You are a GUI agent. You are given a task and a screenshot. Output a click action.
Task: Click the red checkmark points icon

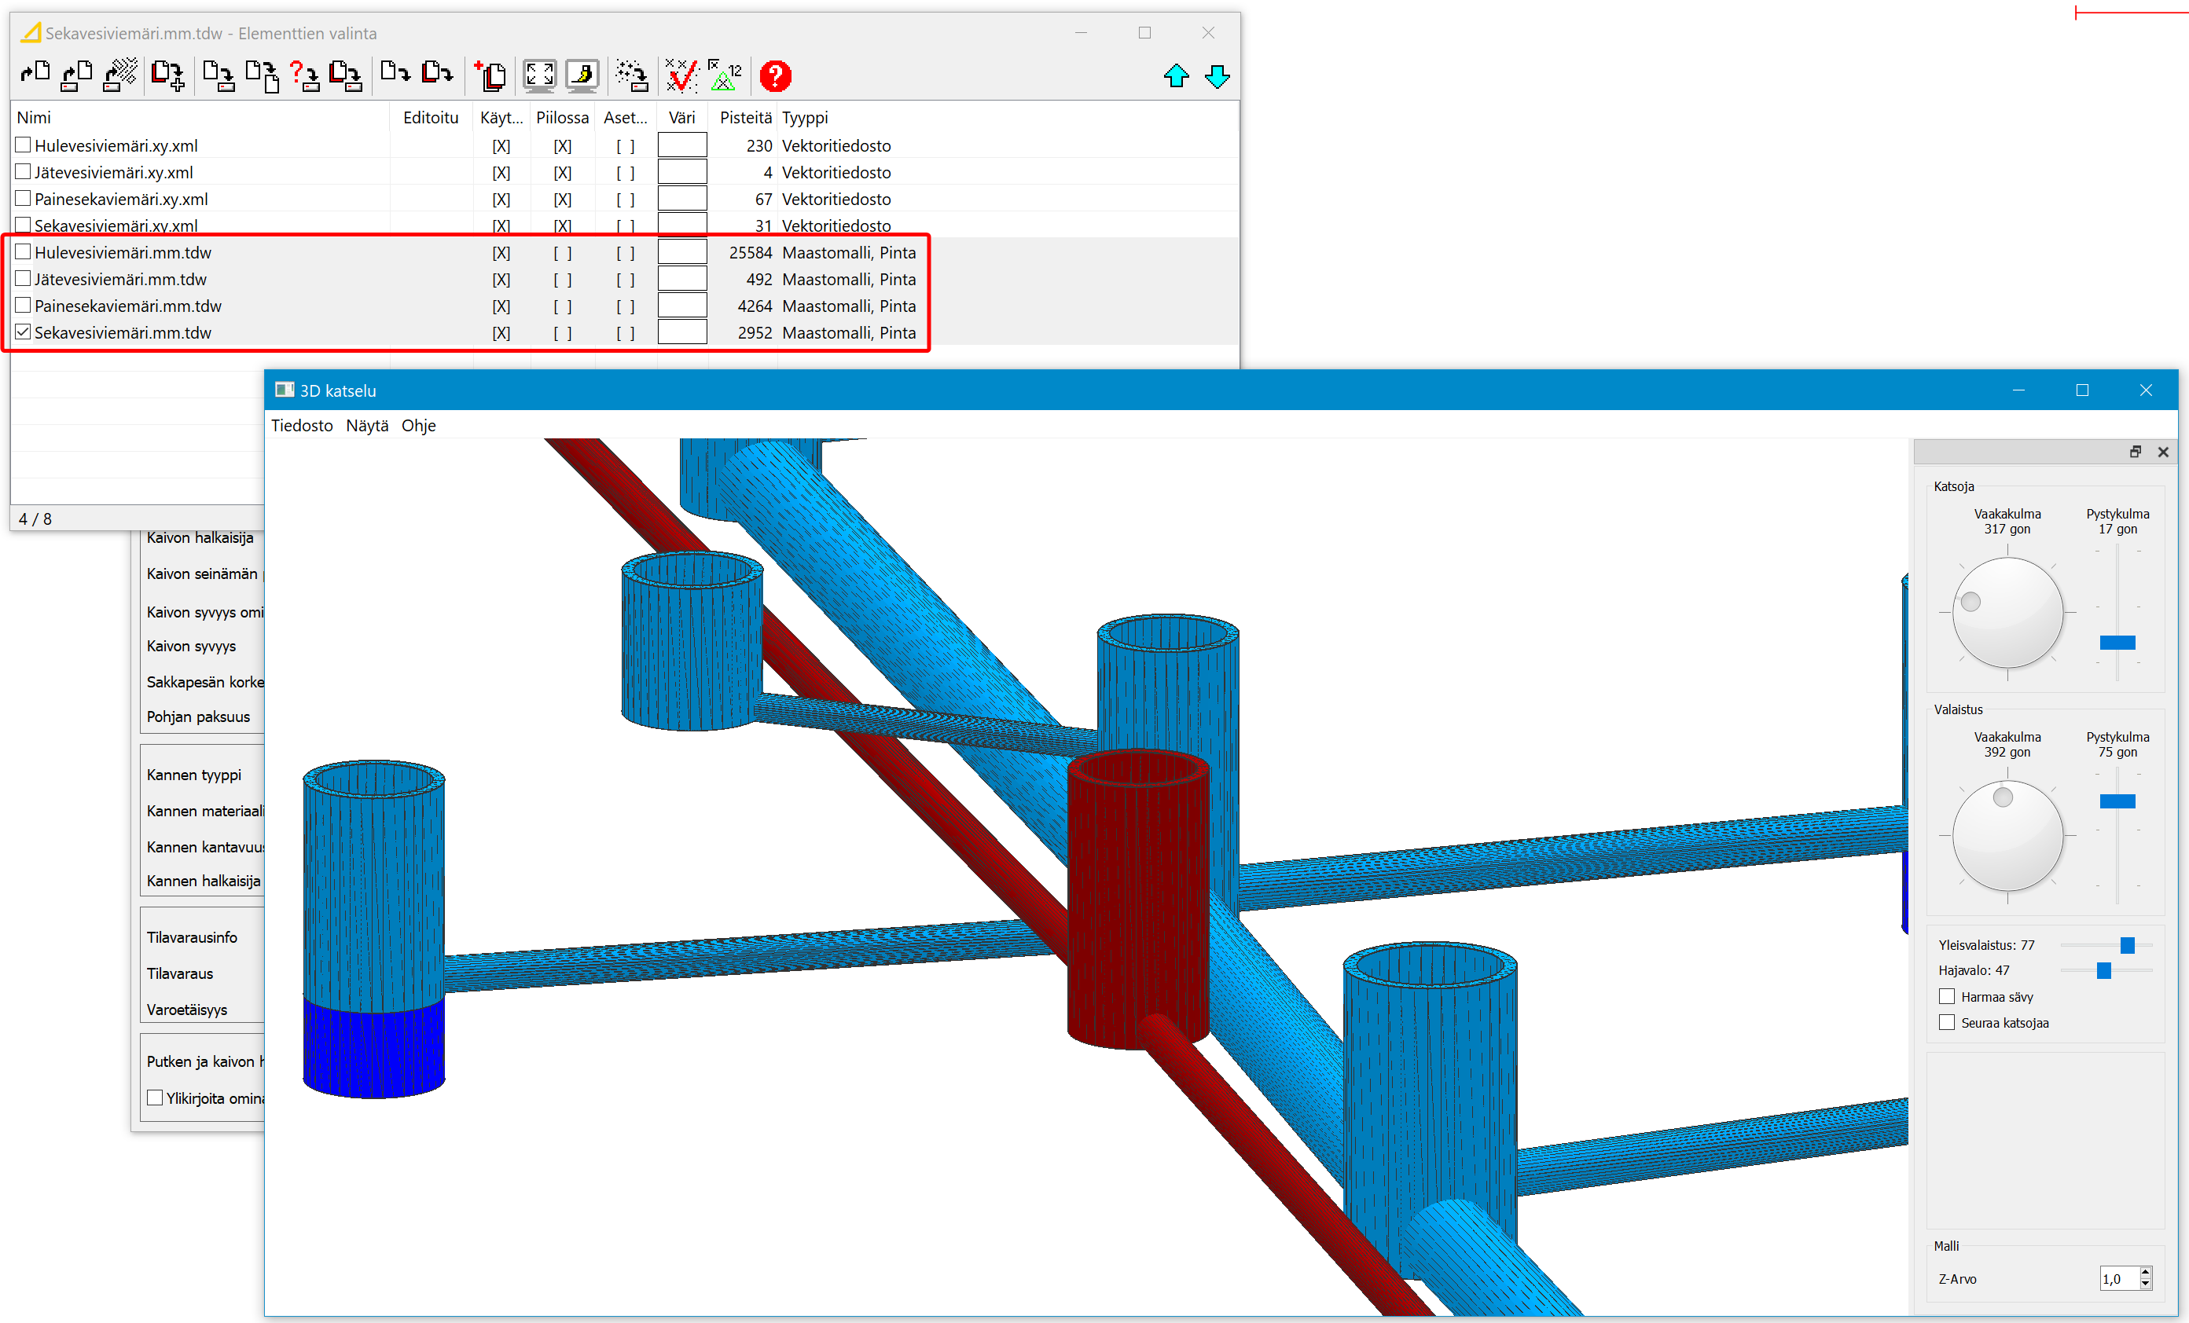(681, 76)
